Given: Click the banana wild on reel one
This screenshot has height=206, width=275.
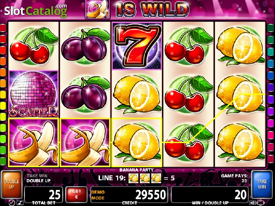Looking at the screenshot, I should pyautogui.click(x=33, y=142).
